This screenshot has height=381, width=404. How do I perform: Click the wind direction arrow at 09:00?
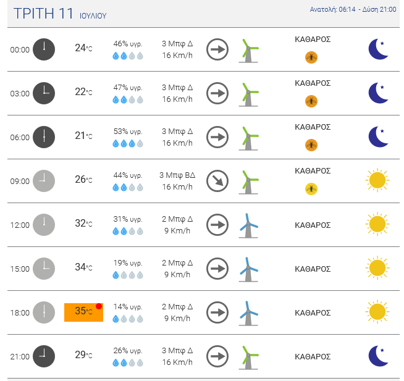[217, 181]
